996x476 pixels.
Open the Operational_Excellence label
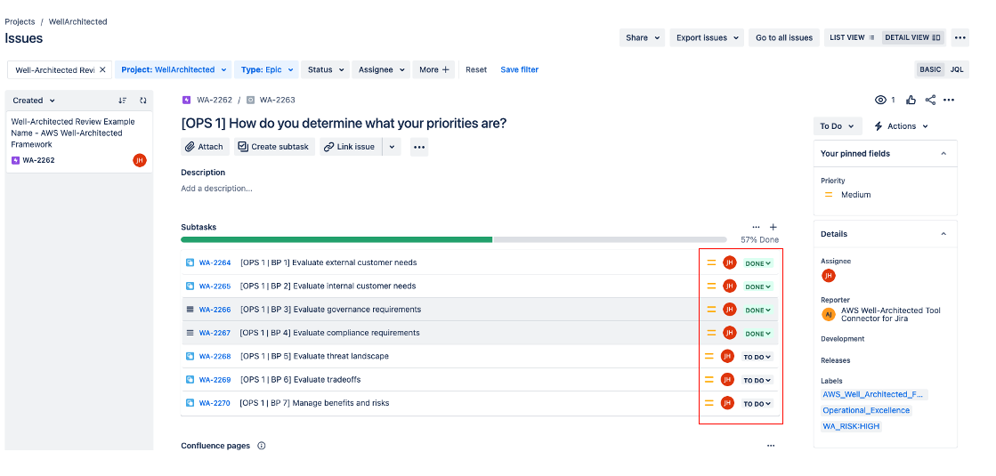tap(866, 411)
